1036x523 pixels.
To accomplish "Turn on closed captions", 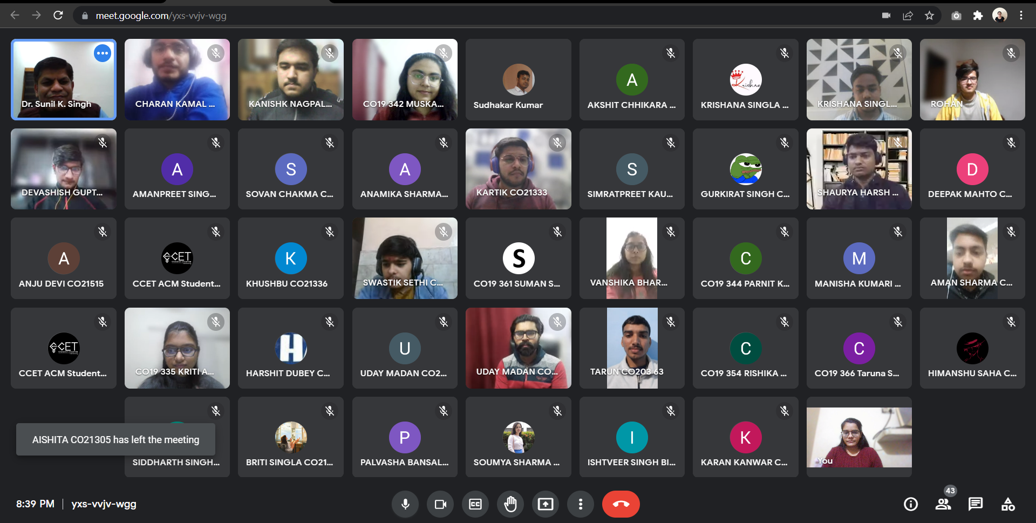I will (475, 504).
